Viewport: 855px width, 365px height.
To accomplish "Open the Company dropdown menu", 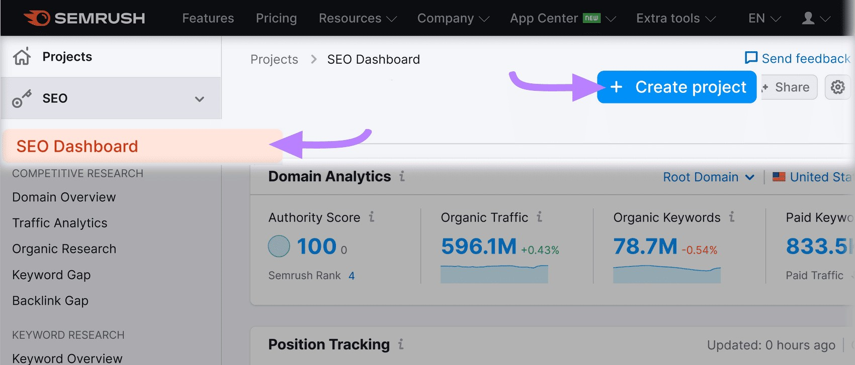I will [x=453, y=18].
